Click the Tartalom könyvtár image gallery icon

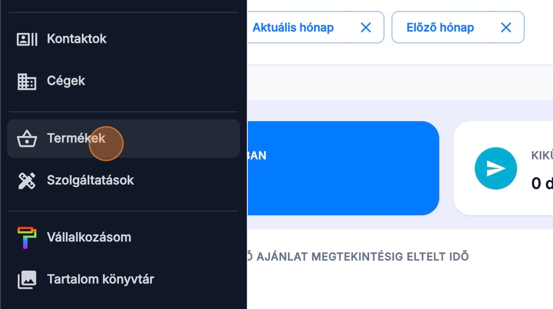(x=27, y=280)
